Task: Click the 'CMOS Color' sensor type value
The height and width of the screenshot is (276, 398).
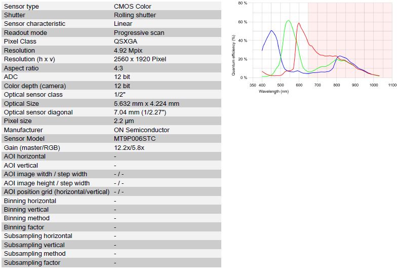Action: [132, 7]
